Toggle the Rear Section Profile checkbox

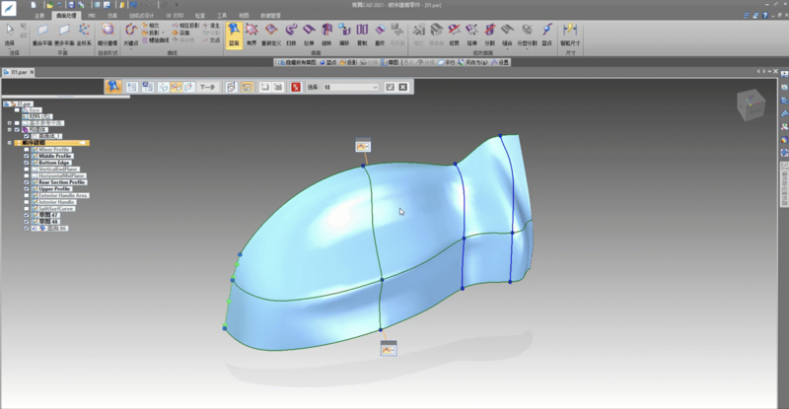[x=27, y=182]
